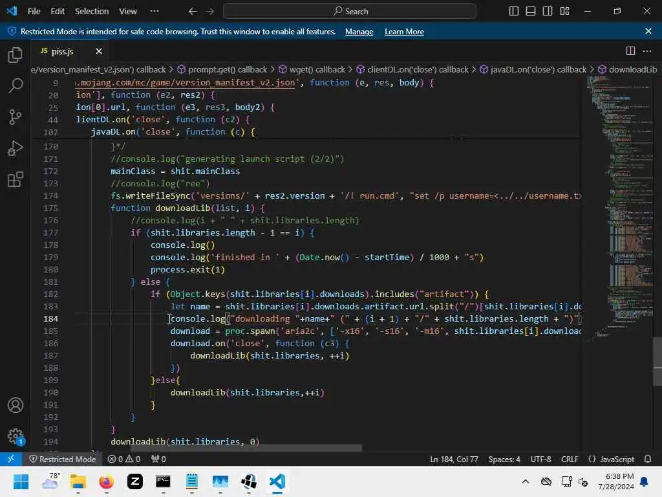This screenshot has width=662, height=497.
Task: Click Restricted Mode status bar item
Action: [x=63, y=459]
